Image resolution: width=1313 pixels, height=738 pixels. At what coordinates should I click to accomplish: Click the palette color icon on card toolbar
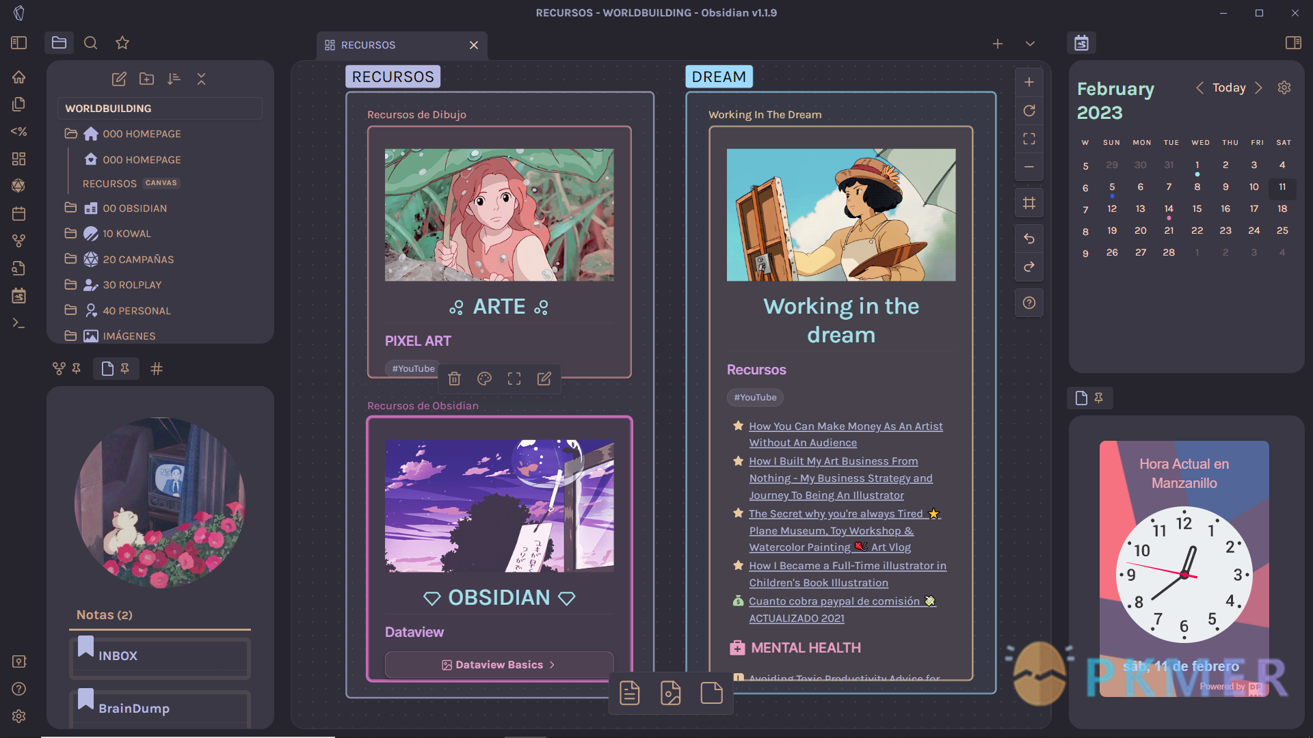click(484, 379)
